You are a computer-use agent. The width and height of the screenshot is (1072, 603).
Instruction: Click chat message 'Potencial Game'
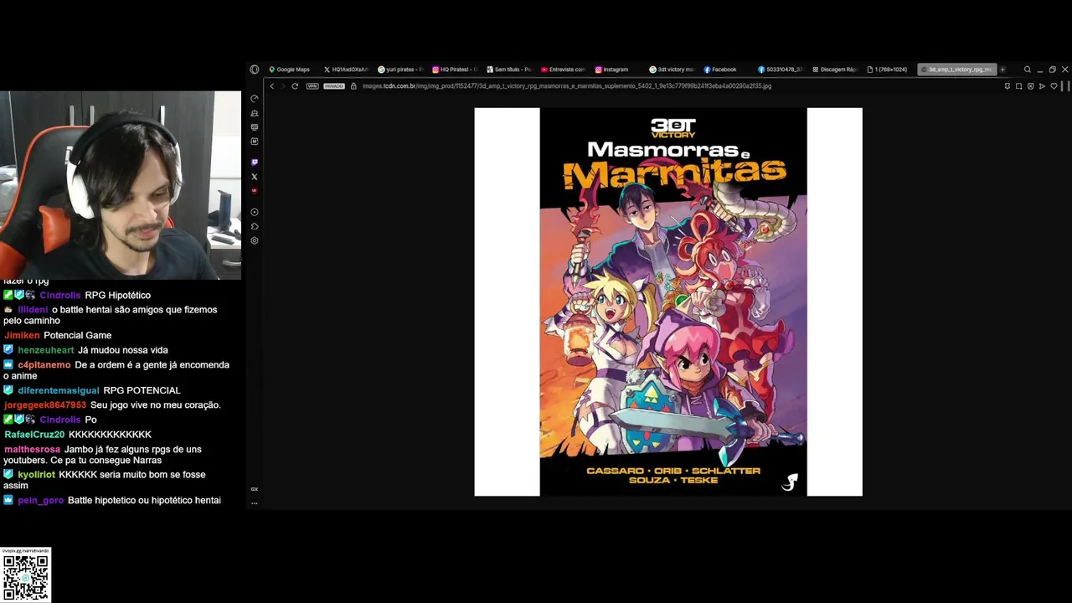(x=78, y=335)
